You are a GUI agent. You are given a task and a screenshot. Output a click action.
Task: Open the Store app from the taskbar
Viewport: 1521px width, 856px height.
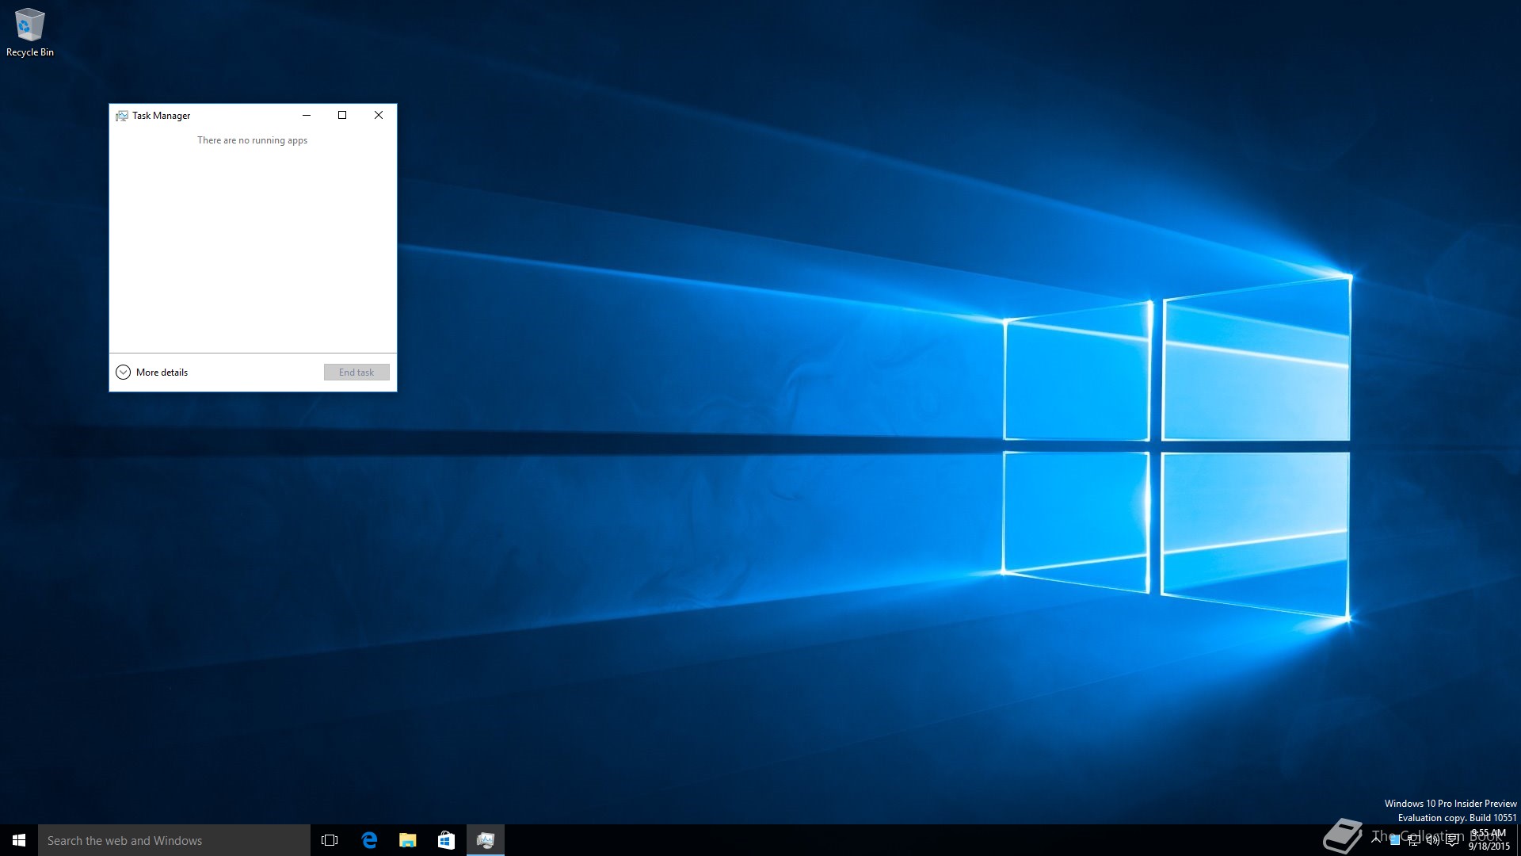tap(447, 840)
